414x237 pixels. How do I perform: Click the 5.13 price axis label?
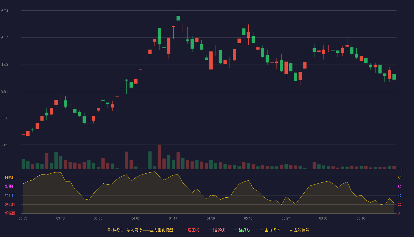click(5, 38)
